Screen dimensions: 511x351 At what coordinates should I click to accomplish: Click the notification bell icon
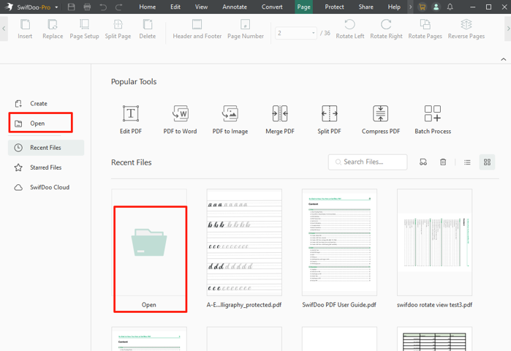pos(450,7)
